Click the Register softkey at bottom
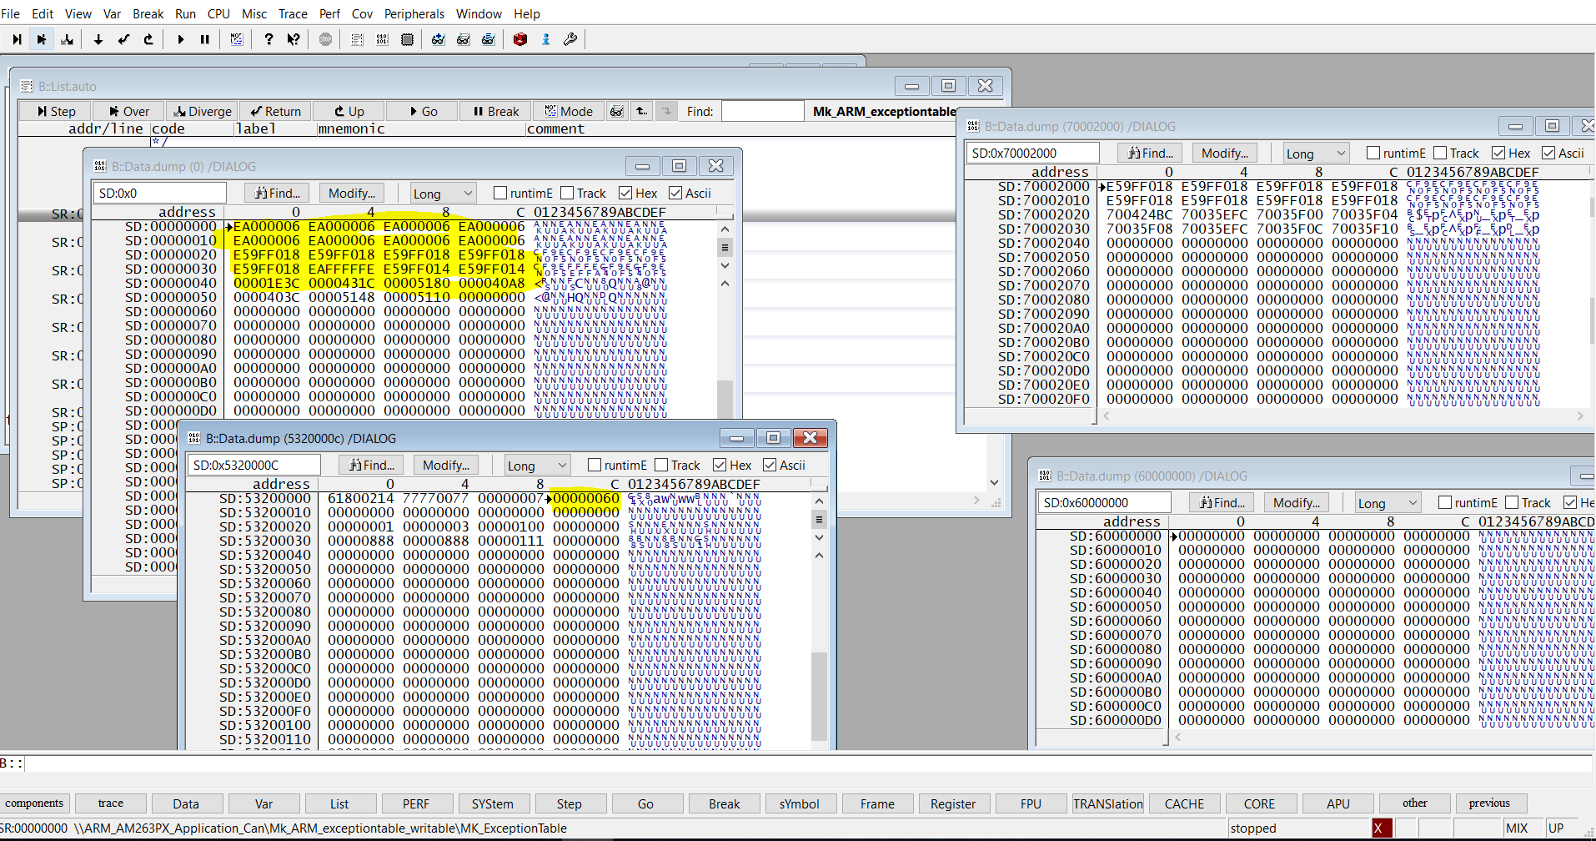 tap(953, 803)
